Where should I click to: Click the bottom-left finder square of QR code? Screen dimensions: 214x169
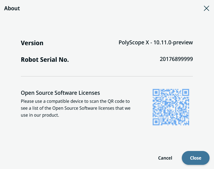point(156,122)
